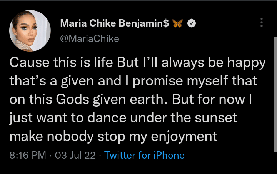Click the verified badge beside the name

[192, 24]
